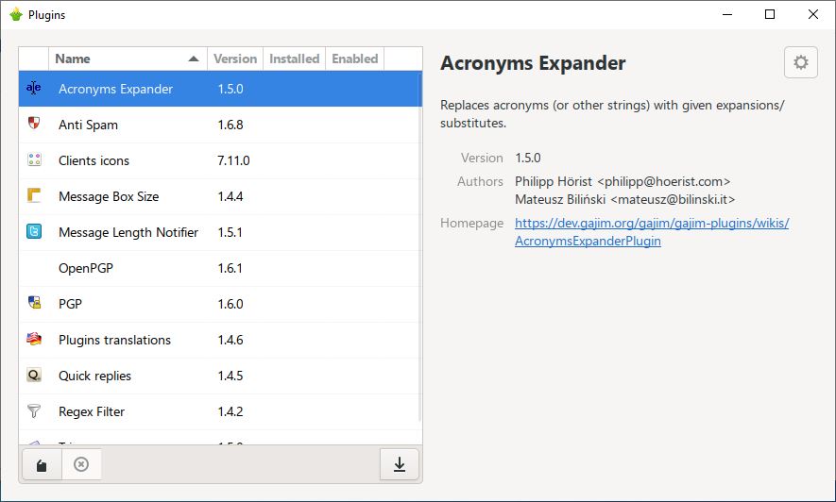This screenshot has width=836, height=502.
Task: Click version 1.6.8 cell
Action: [x=230, y=125]
